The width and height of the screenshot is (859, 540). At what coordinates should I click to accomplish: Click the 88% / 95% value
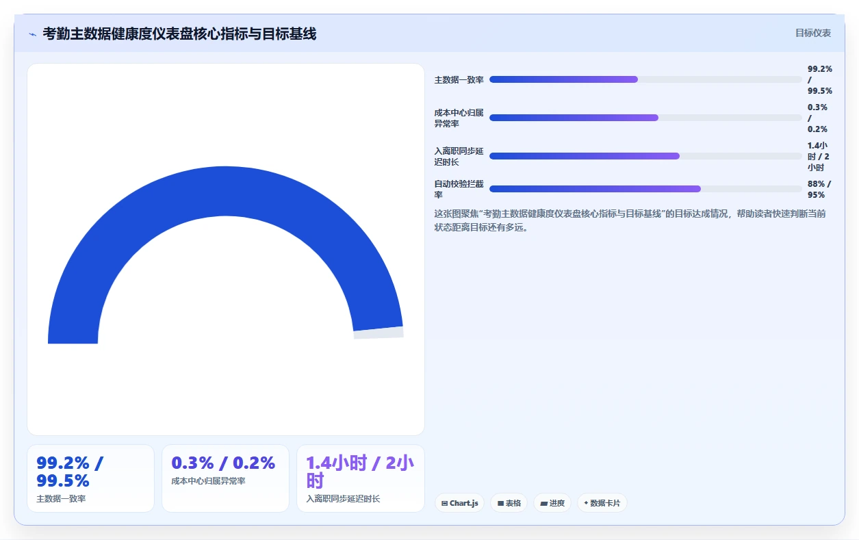819,189
